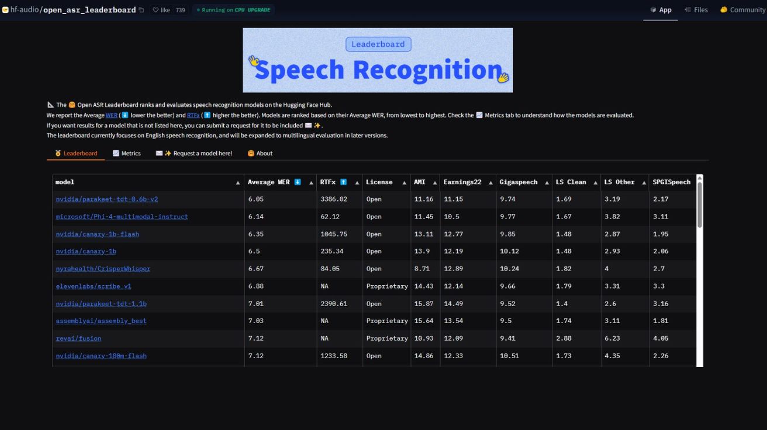Open the Request a model here! tab
Screen dimensions: 767x430
[194, 153]
